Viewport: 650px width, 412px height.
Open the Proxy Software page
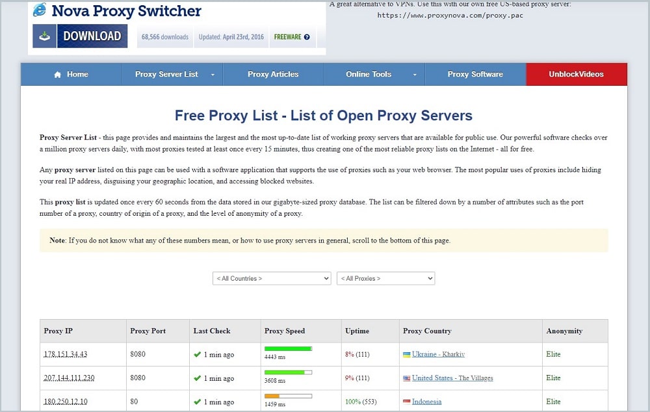476,74
